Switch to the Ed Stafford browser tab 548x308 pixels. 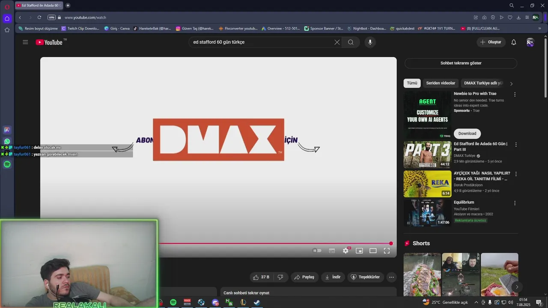(x=39, y=6)
